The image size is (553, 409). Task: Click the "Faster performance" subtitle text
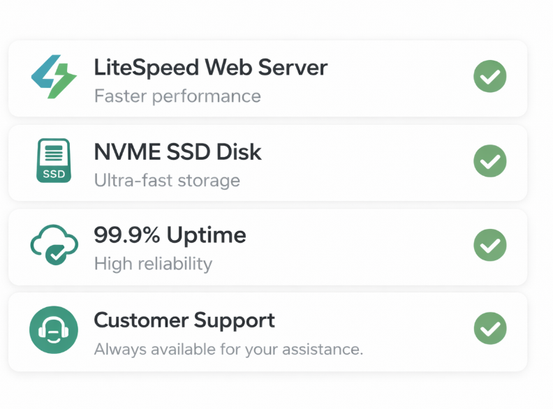[x=177, y=96]
